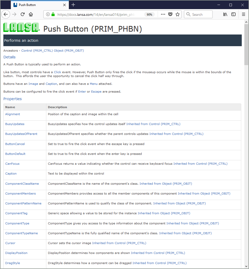This screenshot has height=269, width=249.
Task: Go back to the previous page
Action: (6, 15)
